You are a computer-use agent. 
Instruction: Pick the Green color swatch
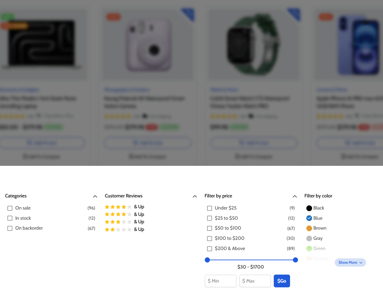click(309, 249)
